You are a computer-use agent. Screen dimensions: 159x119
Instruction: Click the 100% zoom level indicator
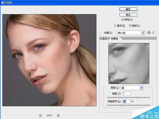pyautogui.click(x=49, y=115)
